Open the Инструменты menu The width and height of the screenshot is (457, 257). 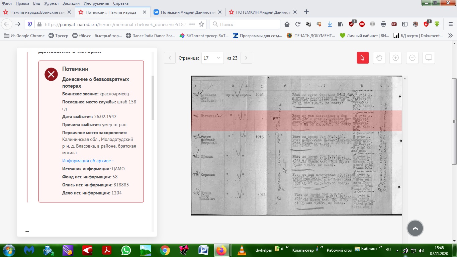pyautogui.click(x=96, y=3)
